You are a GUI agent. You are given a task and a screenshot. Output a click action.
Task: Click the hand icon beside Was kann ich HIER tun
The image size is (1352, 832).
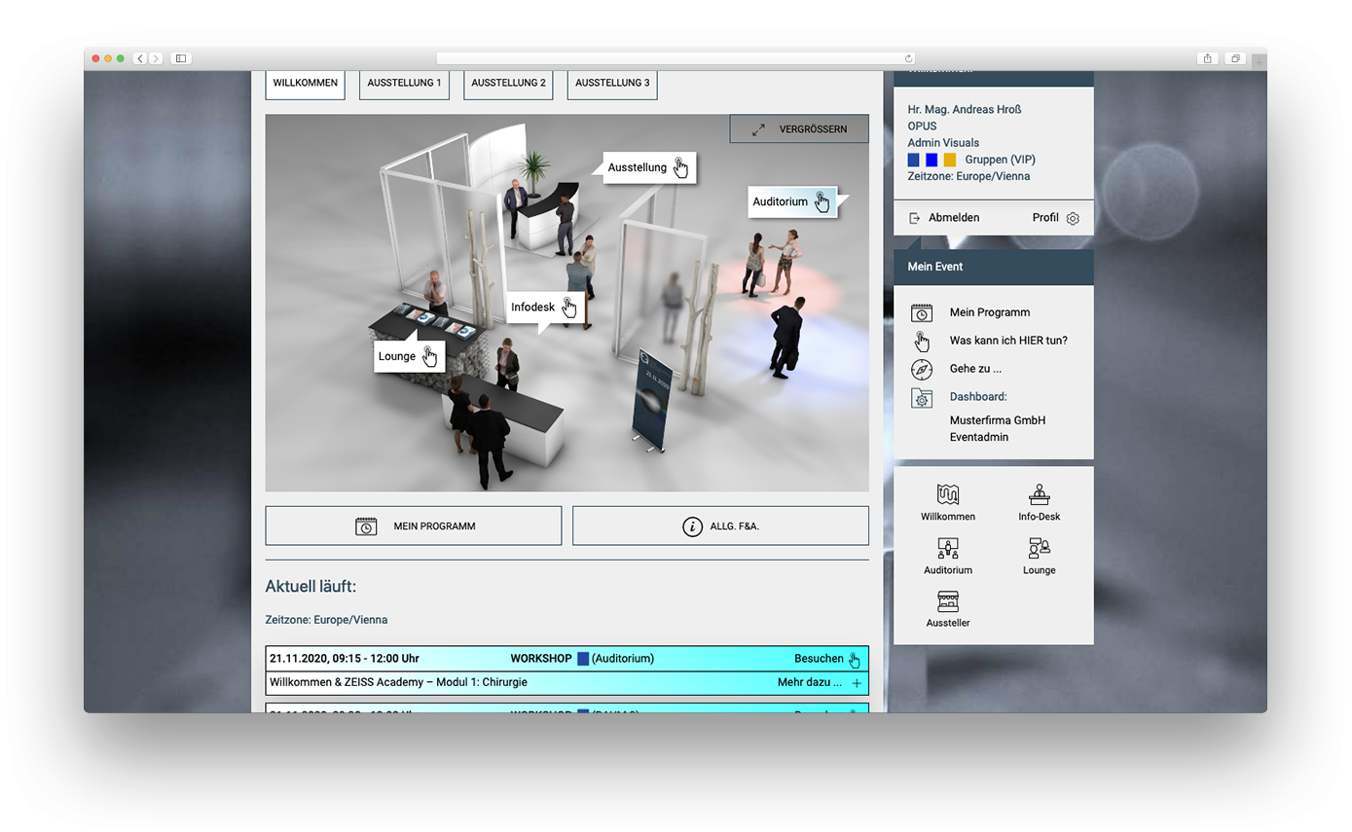point(921,341)
